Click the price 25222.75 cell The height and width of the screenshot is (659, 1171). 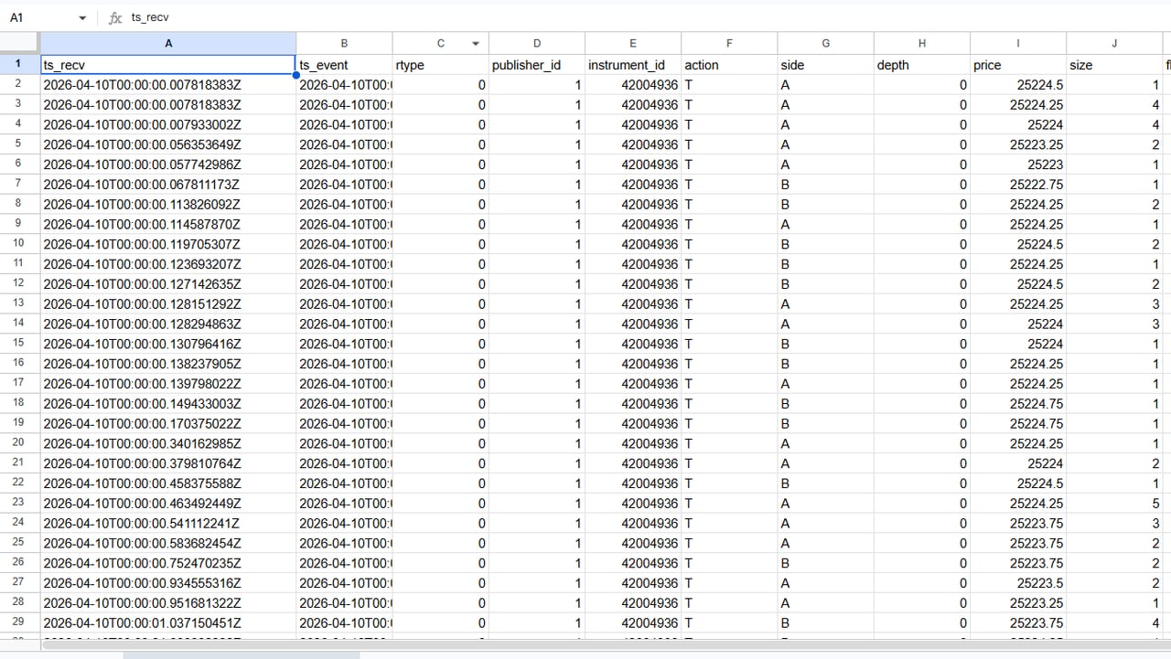click(1018, 185)
